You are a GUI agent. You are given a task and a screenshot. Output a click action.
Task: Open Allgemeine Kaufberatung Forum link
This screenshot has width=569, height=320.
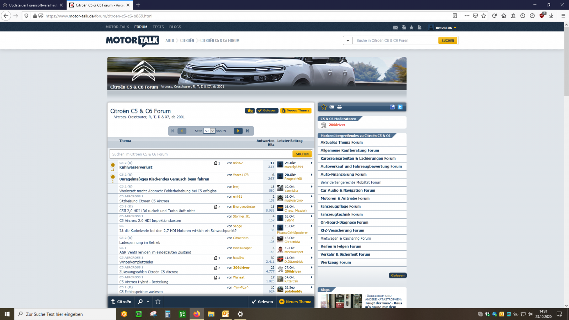[350, 150]
